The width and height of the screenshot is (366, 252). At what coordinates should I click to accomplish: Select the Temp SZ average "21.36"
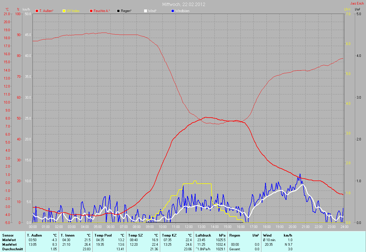pyautogui.click(x=154, y=249)
